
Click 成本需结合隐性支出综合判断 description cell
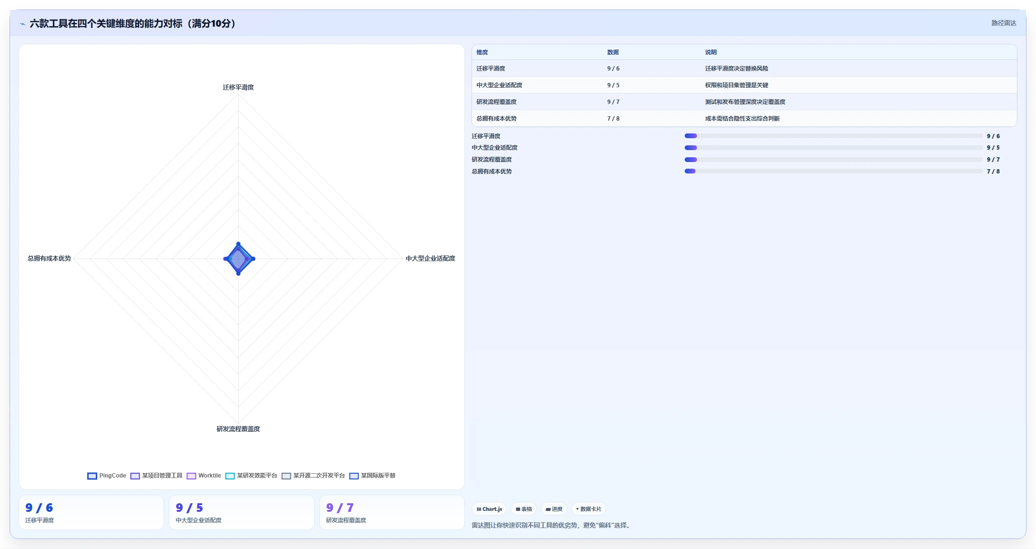(x=742, y=119)
